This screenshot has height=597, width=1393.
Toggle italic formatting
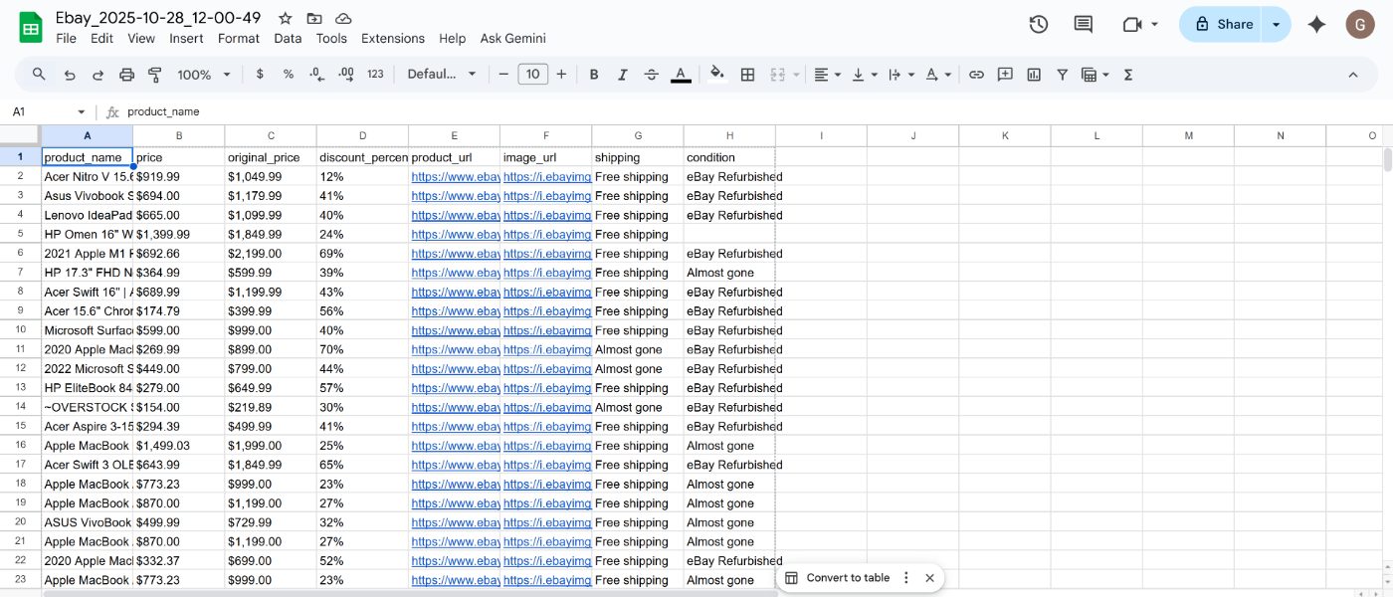click(623, 74)
